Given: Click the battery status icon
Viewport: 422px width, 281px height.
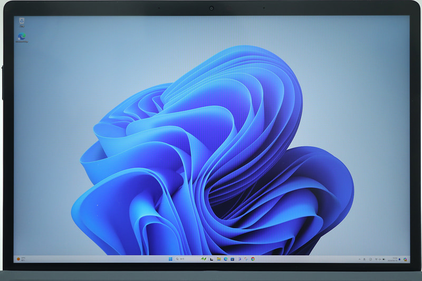Looking at the screenshot, I should (x=384, y=259).
